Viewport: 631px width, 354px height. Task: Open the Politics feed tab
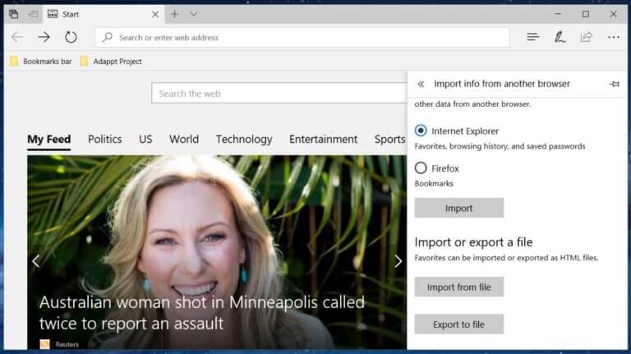[104, 139]
